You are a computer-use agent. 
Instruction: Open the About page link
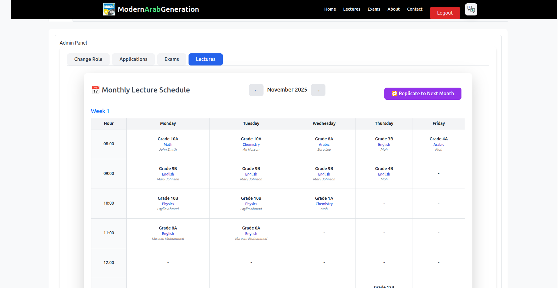coord(393,9)
